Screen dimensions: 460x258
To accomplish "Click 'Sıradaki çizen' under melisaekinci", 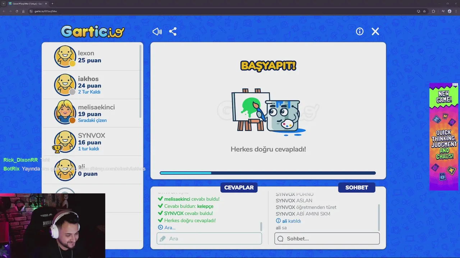I will coord(92,120).
